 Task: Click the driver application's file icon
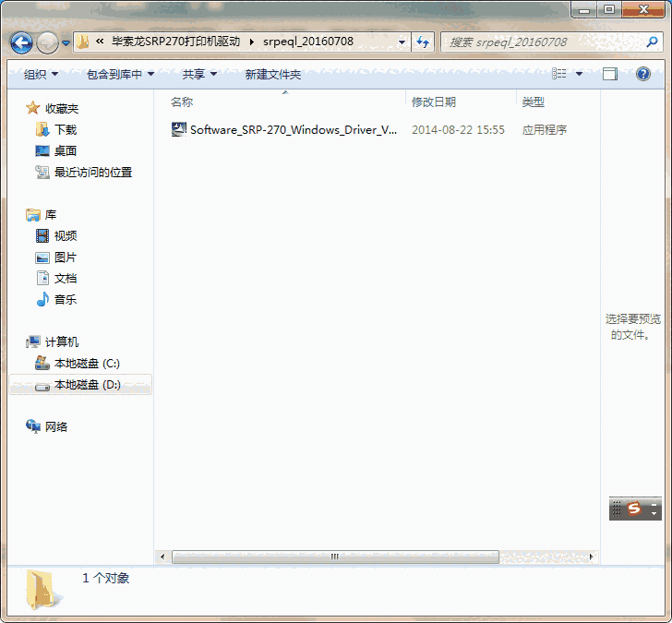click(179, 129)
